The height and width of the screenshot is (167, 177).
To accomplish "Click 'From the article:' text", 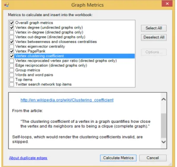I will 28,111.
